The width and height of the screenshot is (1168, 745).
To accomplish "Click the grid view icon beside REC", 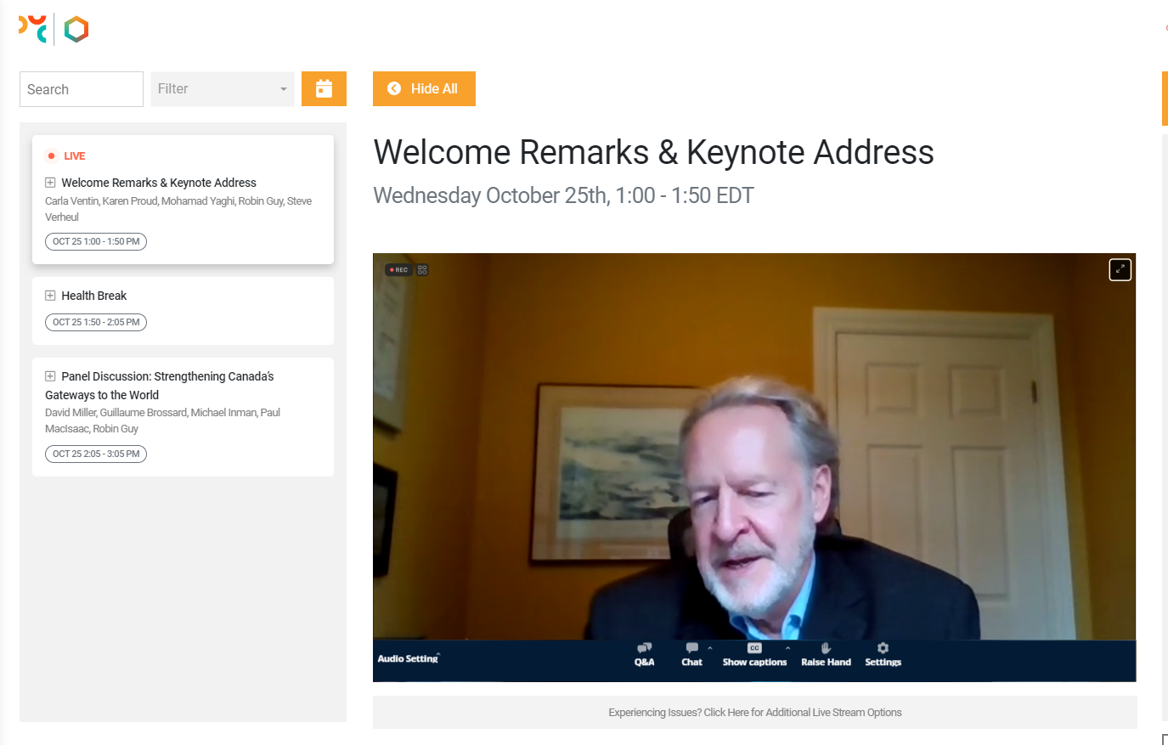I will click(x=422, y=270).
